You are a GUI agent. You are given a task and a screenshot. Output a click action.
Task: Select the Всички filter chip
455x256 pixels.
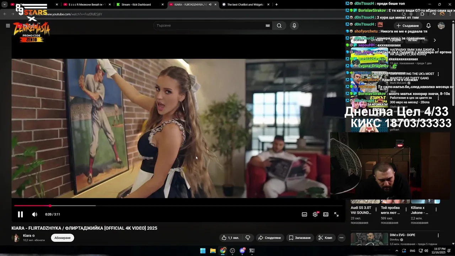click(359, 40)
